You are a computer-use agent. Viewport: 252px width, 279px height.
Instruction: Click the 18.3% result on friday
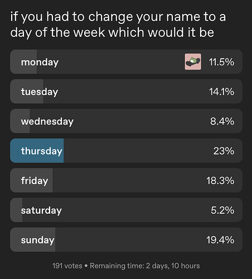pos(220,181)
